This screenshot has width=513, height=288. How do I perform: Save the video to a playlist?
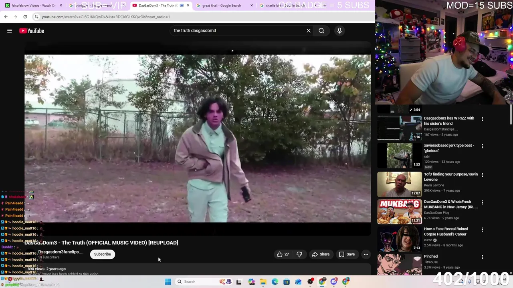pos(347,254)
